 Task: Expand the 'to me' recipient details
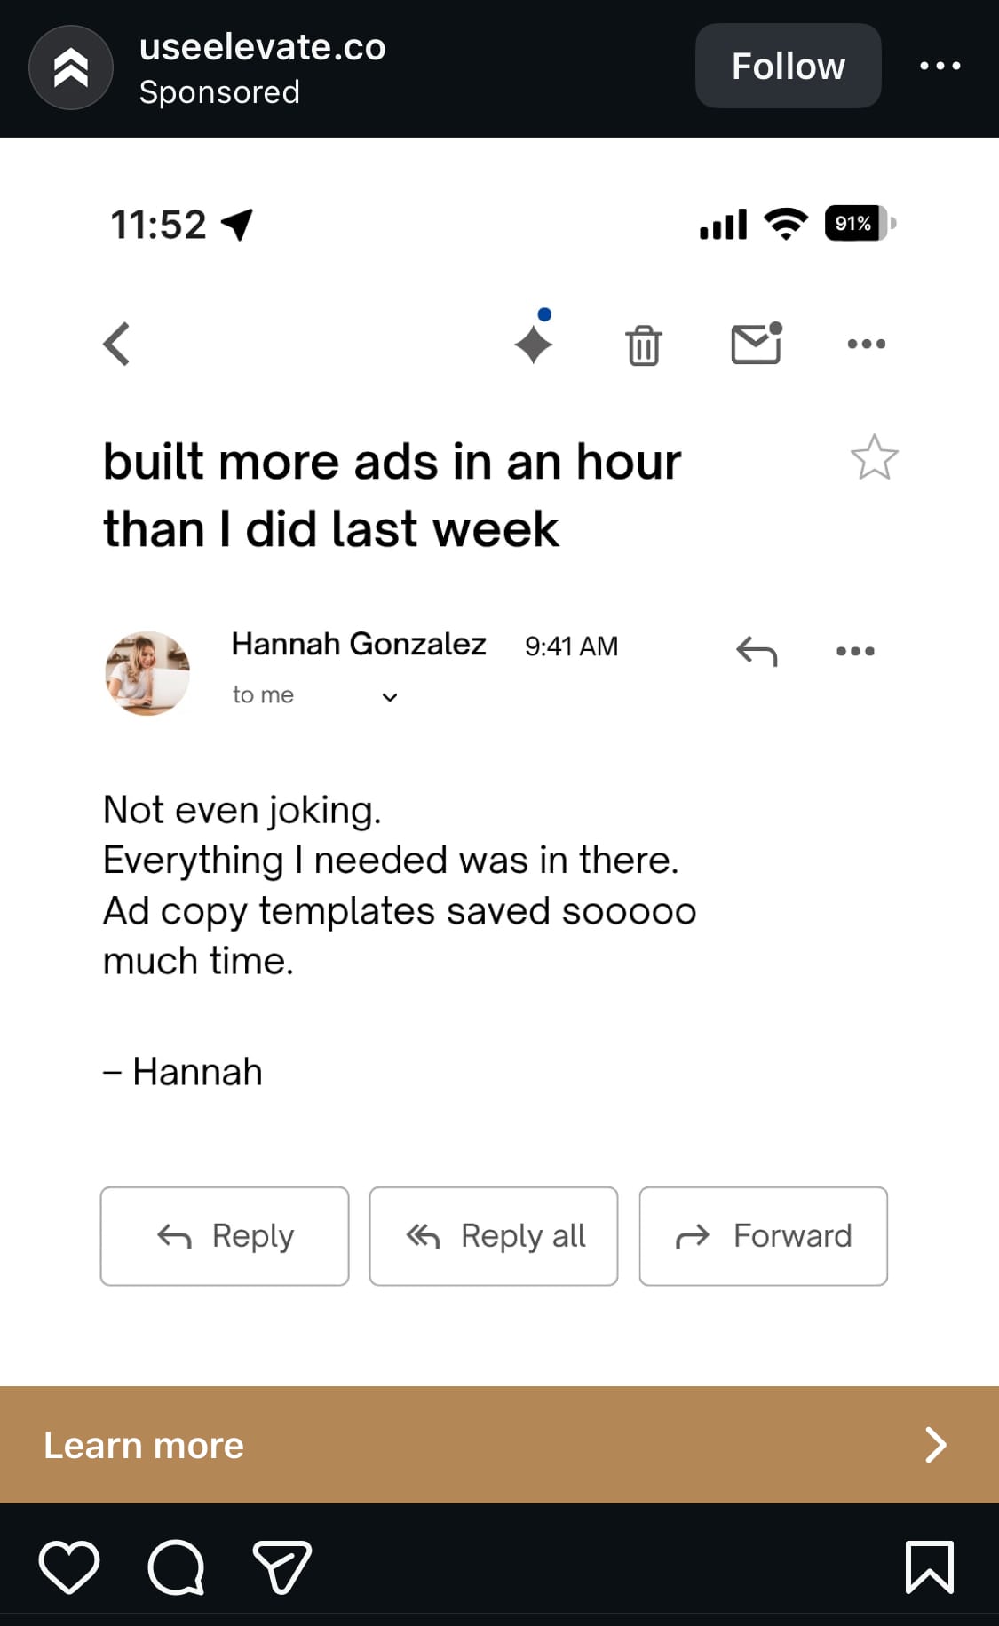coord(389,697)
